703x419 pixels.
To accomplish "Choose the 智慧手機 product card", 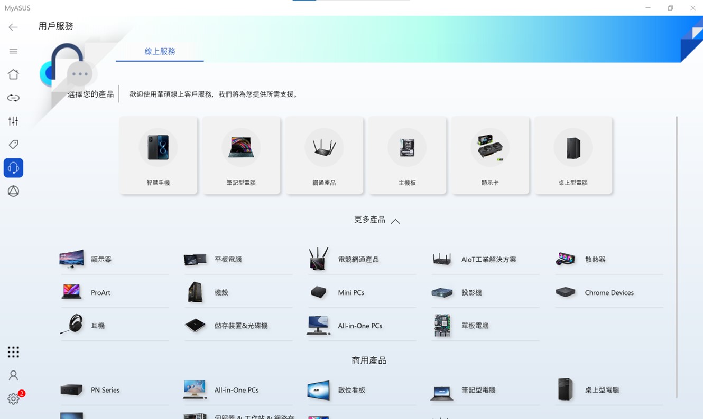I will [x=159, y=155].
